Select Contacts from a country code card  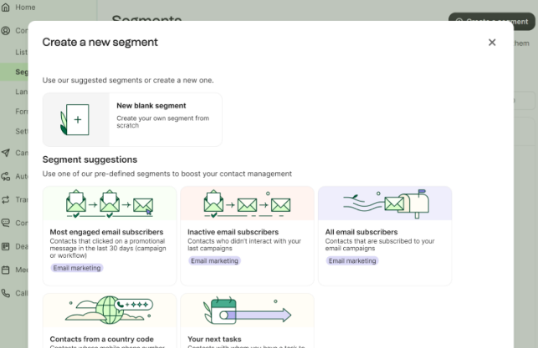(109, 320)
